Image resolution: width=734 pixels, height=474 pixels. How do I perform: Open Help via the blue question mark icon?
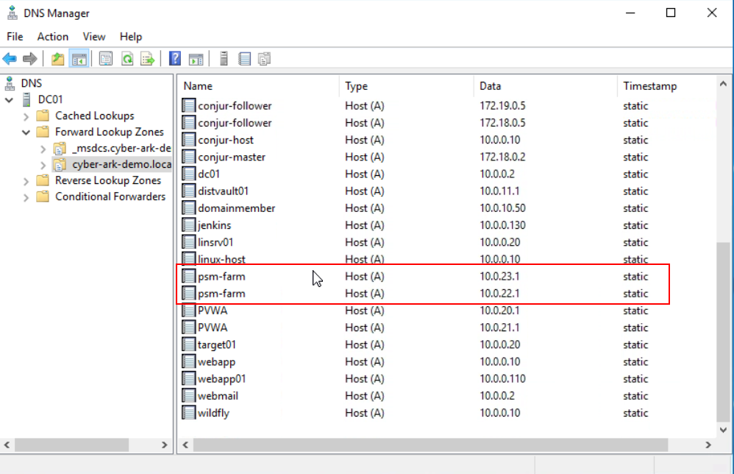point(174,59)
